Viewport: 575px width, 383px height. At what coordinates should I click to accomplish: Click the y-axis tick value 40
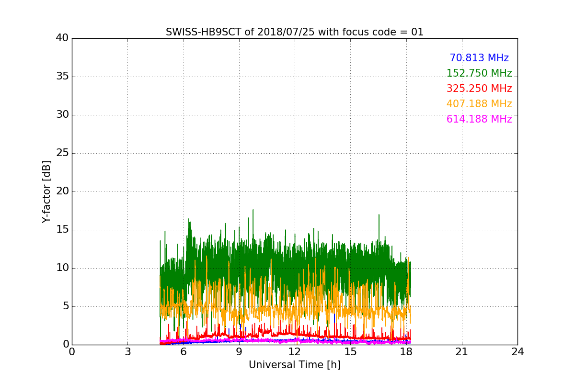tap(62, 38)
